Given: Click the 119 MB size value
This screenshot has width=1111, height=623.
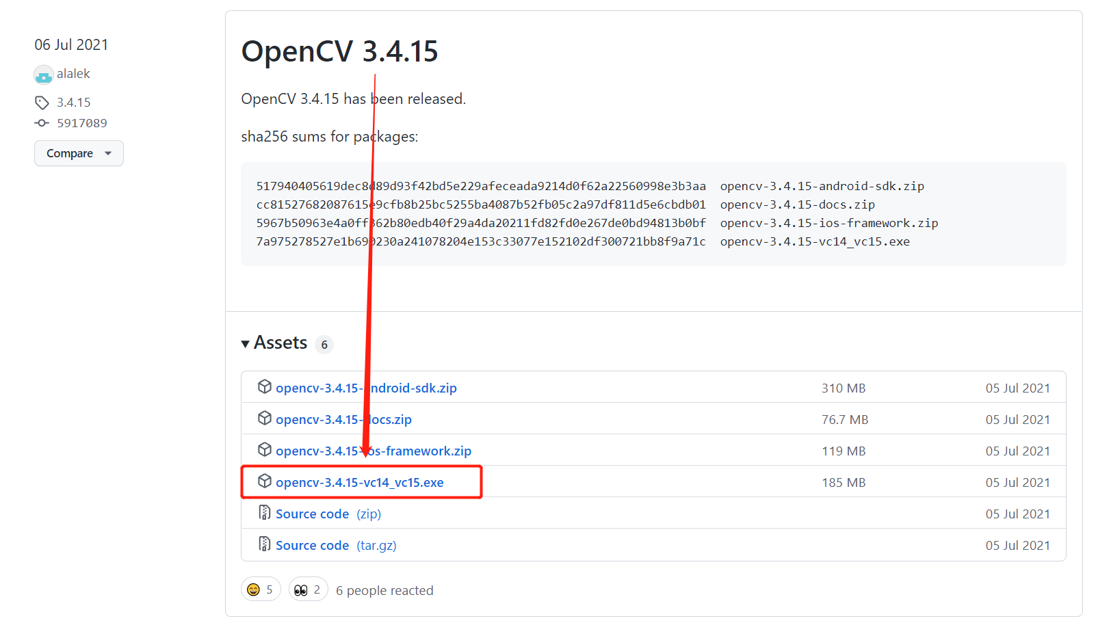Looking at the screenshot, I should [844, 451].
